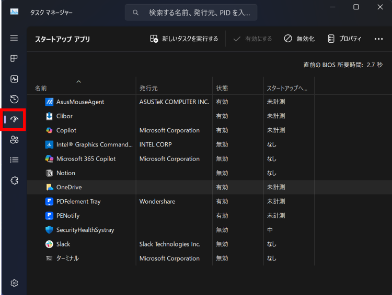This screenshot has height=295, width=392.
Task: Click the Task Manager app icon in the title bar
Action: click(x=14, y=11)
